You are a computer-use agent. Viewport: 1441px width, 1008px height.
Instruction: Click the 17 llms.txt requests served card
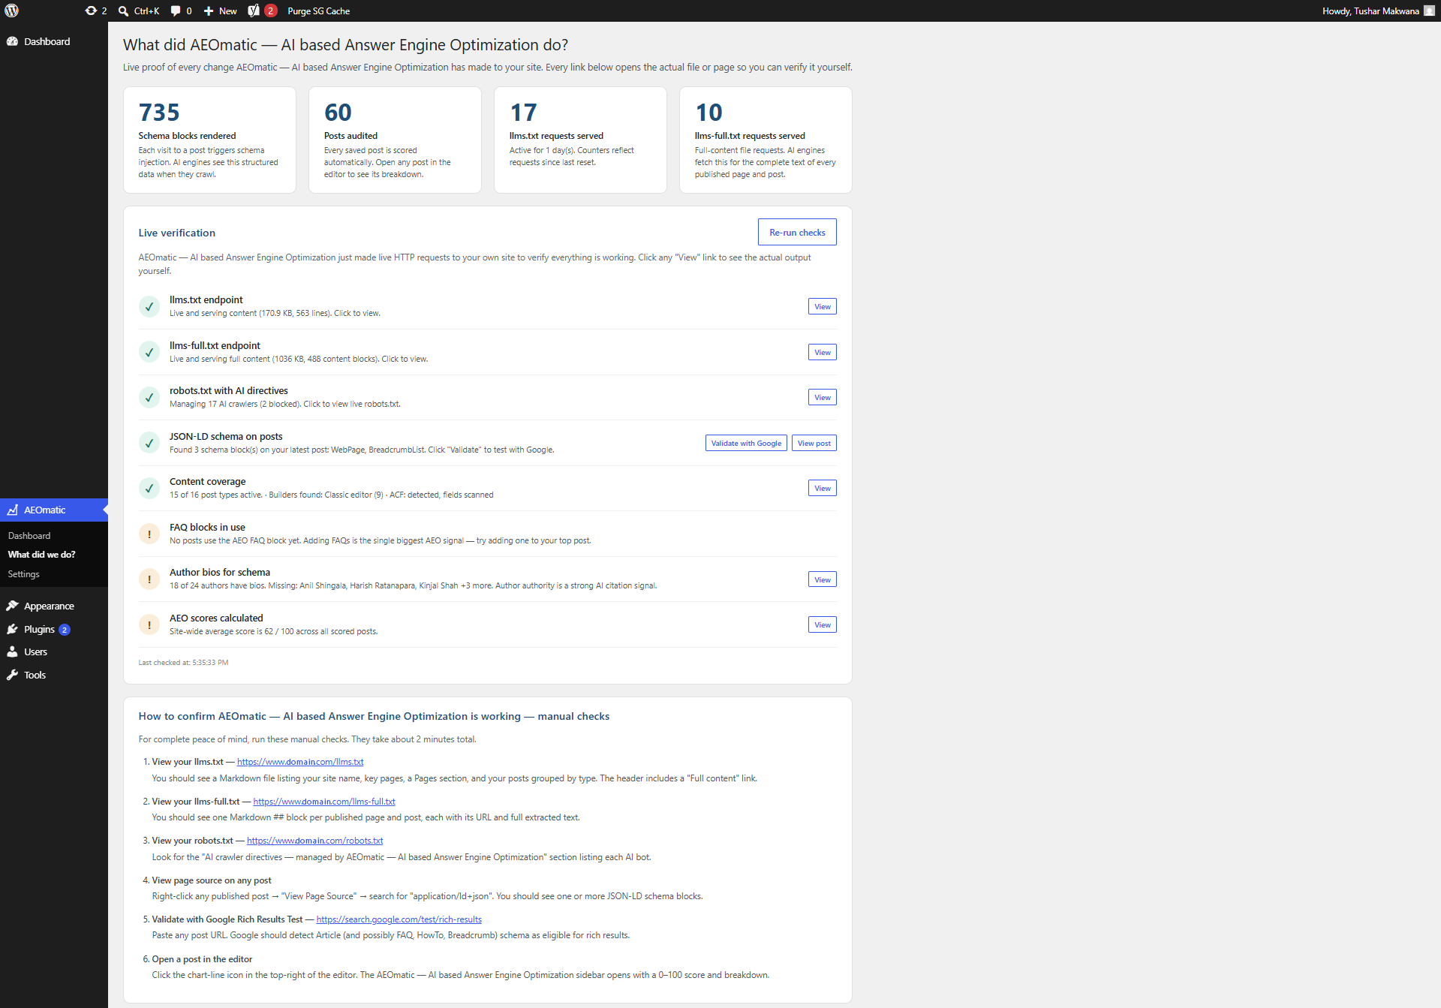580,140
